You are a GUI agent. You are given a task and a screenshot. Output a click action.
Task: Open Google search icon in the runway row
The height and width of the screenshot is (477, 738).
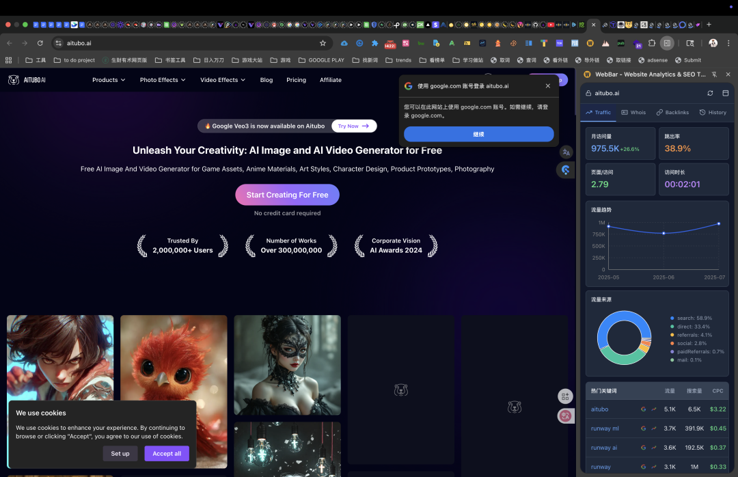[x=643, y=467]
